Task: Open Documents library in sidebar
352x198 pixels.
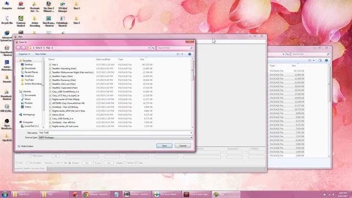Action: click(x=29, y=95)
